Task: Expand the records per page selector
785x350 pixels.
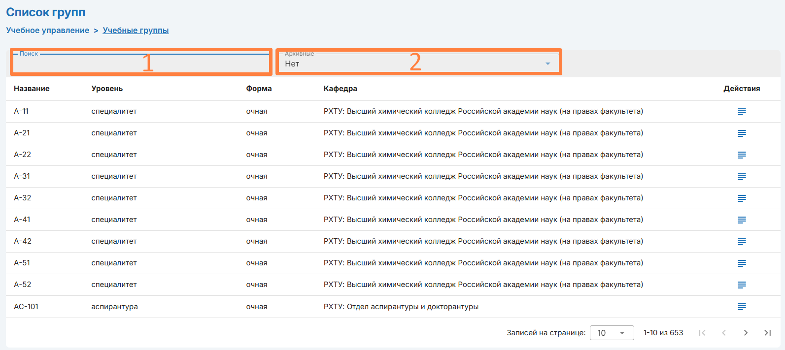Action: tap(612, 333)
